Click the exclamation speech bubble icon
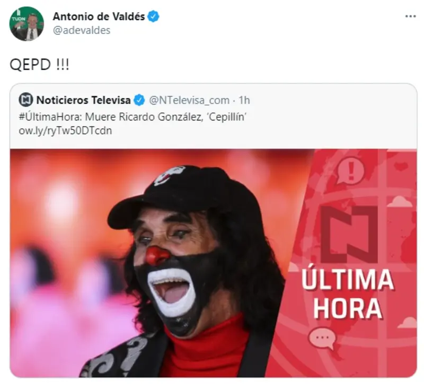Viewport: 424px width, 389px height. (x=350, y=170)
